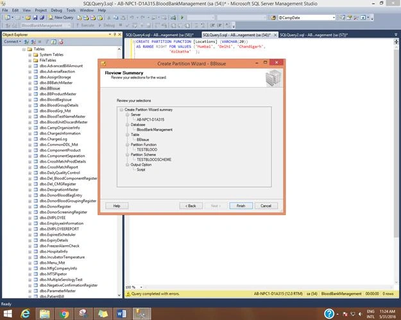Open the @CampDate find dropdown
The image size is (401, 320).
click(x=334, y=18)
